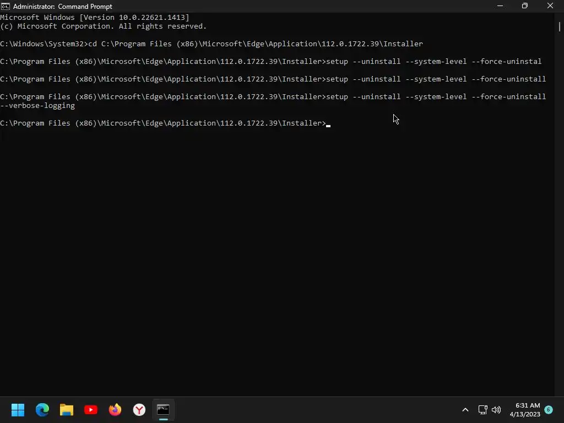564x423 pixels.
Task: Open File Explorer from the taskbar
Action: pos(67,410)
